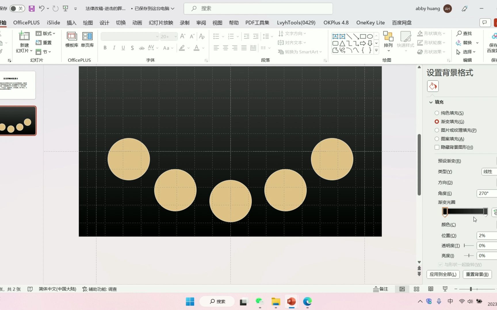The height and width of the screenshot is (310, 497).
Task: Open the Template Library (模板库)
Action: [72, 40]
